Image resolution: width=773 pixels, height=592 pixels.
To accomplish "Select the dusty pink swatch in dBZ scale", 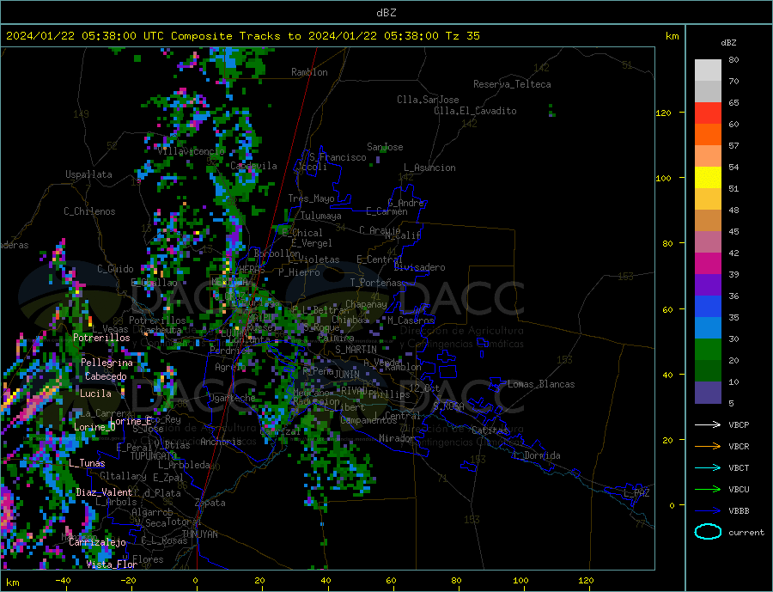I will pos(708,242).
